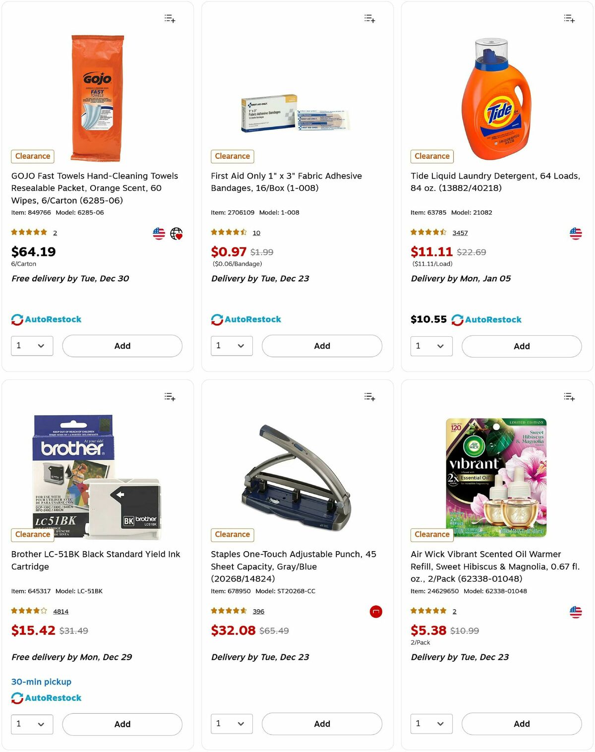Expand the quantity selector on the hole punch card
The height and width of the screenshot is (752, 595).
pos(232,724)
